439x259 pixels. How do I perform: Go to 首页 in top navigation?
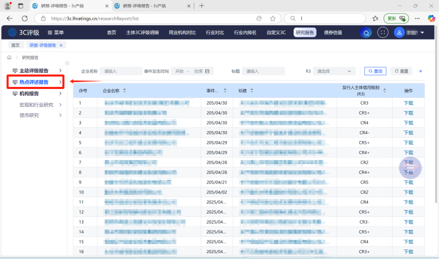click(x=111, y=33)
